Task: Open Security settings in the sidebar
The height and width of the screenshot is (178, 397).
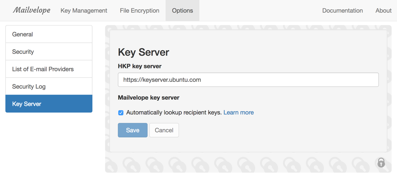Action: 49,52
